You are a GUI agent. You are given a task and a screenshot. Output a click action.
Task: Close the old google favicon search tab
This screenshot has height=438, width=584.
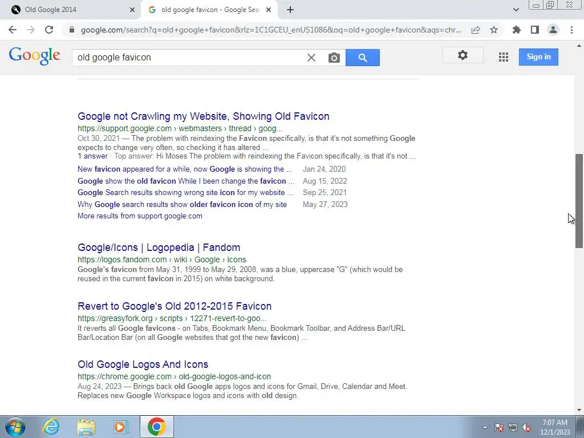pyautogui.click(x=269, y=10)
